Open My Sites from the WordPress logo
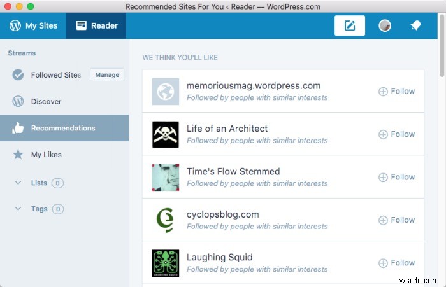 coord(15,25)
